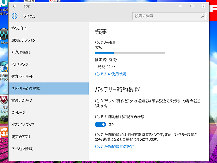Click the magnifier icon in the search box
Screen dimensions: 217x163
[202, 16]
